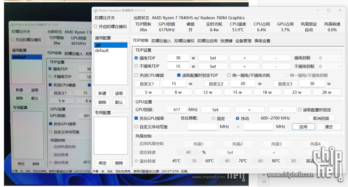This screenshot has width=348, height=187.
Task: Enable 统一插电/不插电功耗 option
Action: coord(229,75)
